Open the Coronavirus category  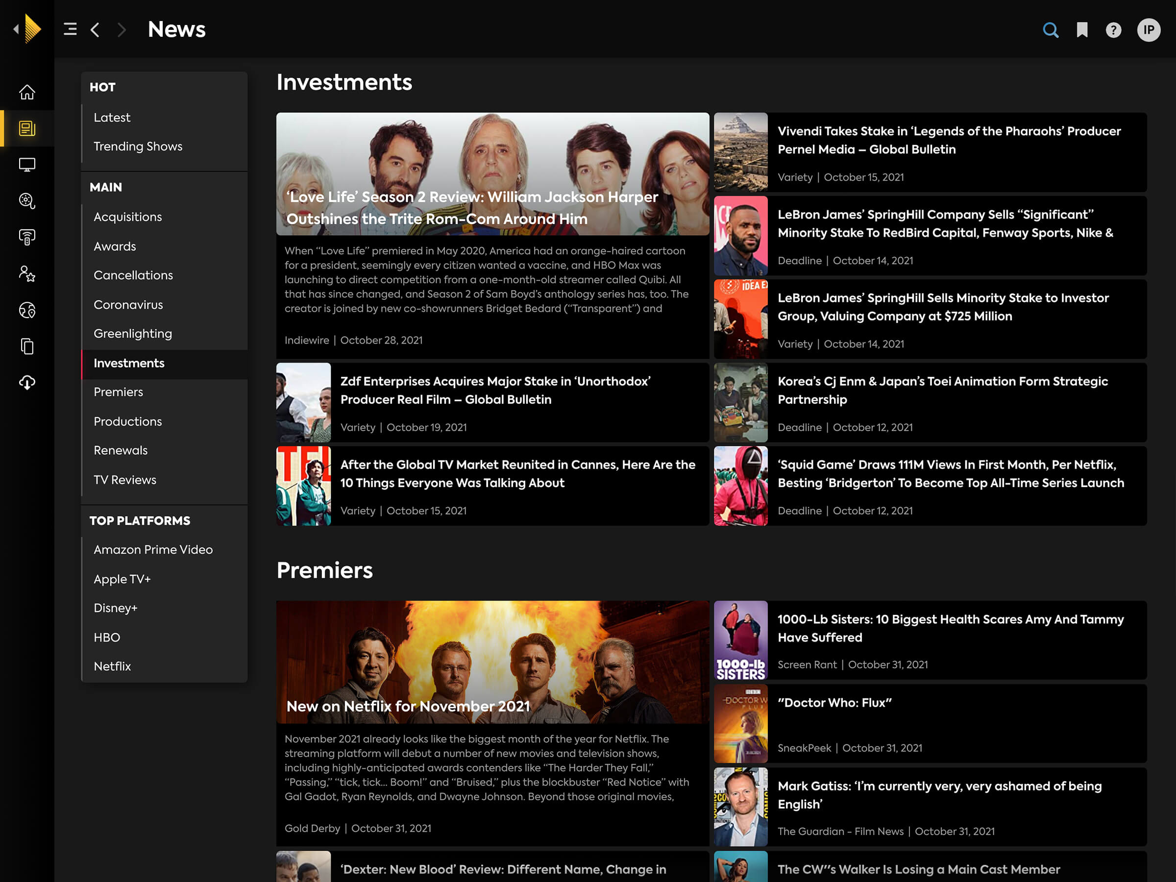point(165,305)
